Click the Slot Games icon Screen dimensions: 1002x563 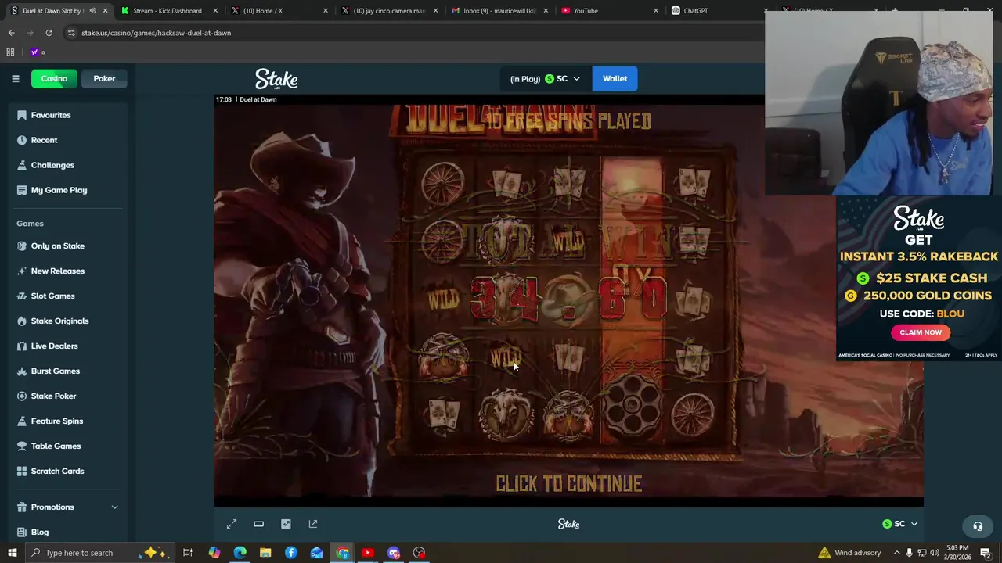point(22,296)
